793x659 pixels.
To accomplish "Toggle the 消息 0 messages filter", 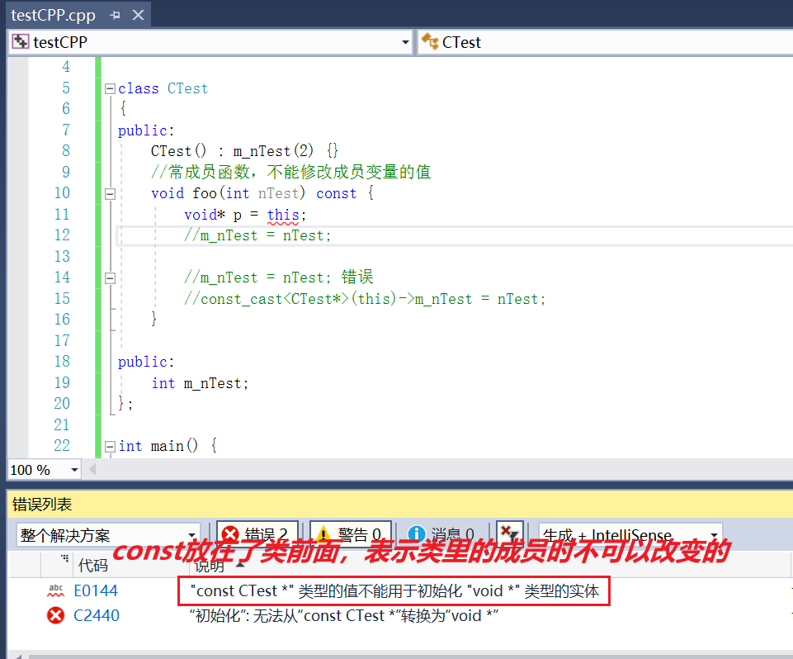I will tap(442, 534).
